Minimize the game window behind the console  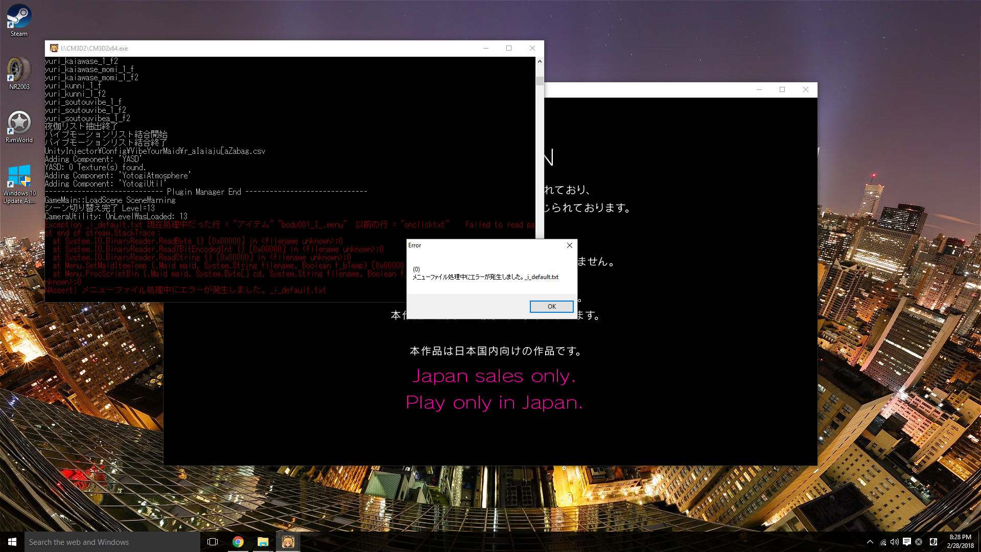(x=759, y=89)
